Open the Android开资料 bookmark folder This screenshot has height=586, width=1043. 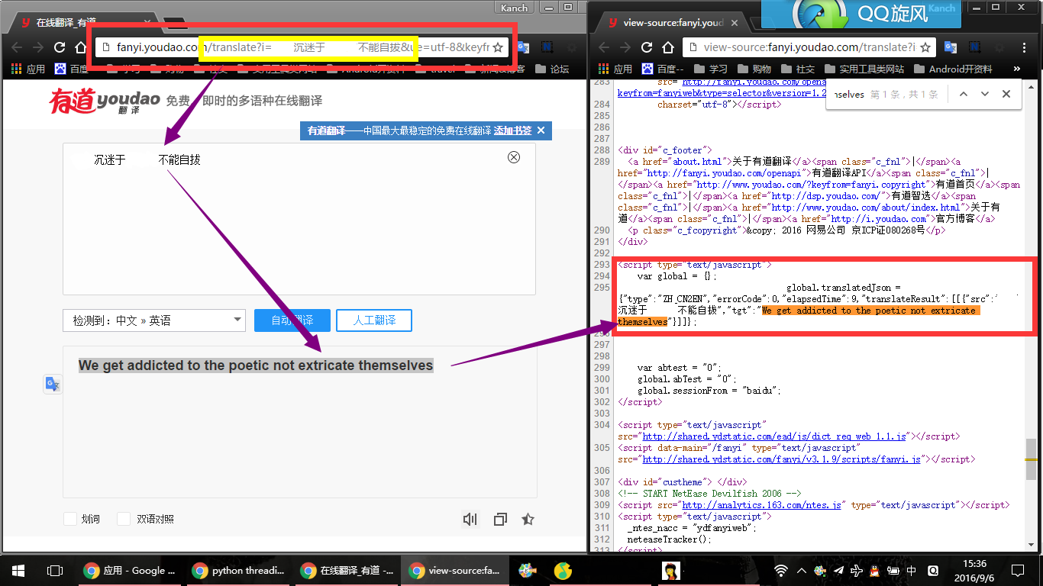pyautogui.click(x=951, y=69)
